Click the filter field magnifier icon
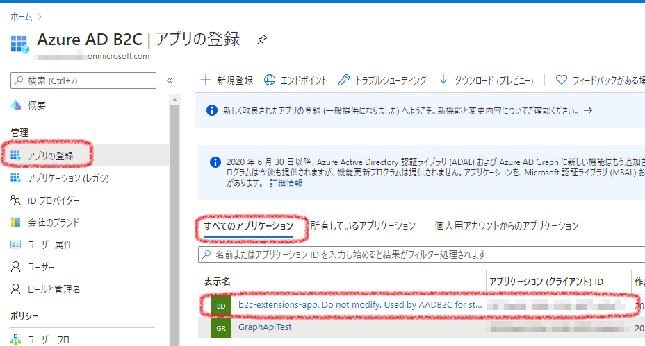645x346 pixels. 207,254
